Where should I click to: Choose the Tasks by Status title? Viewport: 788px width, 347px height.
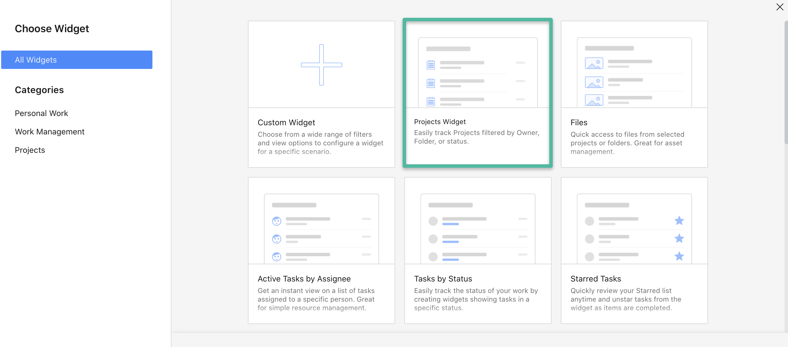point(443,279)
